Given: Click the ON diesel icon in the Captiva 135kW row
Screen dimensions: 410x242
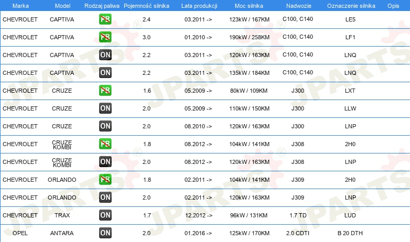Looking at the screenshot, I should click(105, 73).
